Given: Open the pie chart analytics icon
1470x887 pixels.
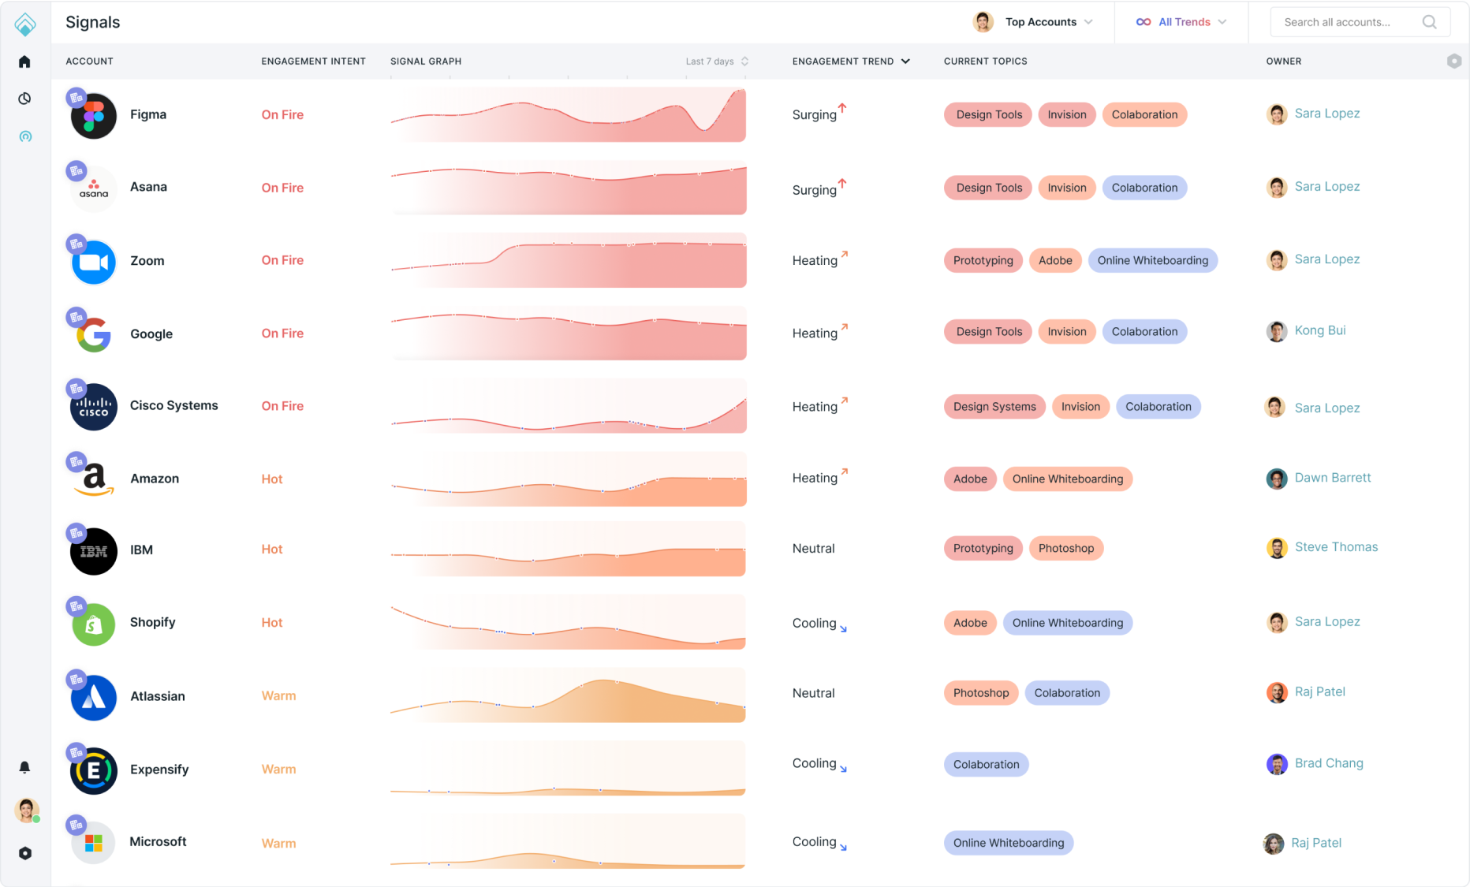Looking at the screenshot, I should [24, 99].
